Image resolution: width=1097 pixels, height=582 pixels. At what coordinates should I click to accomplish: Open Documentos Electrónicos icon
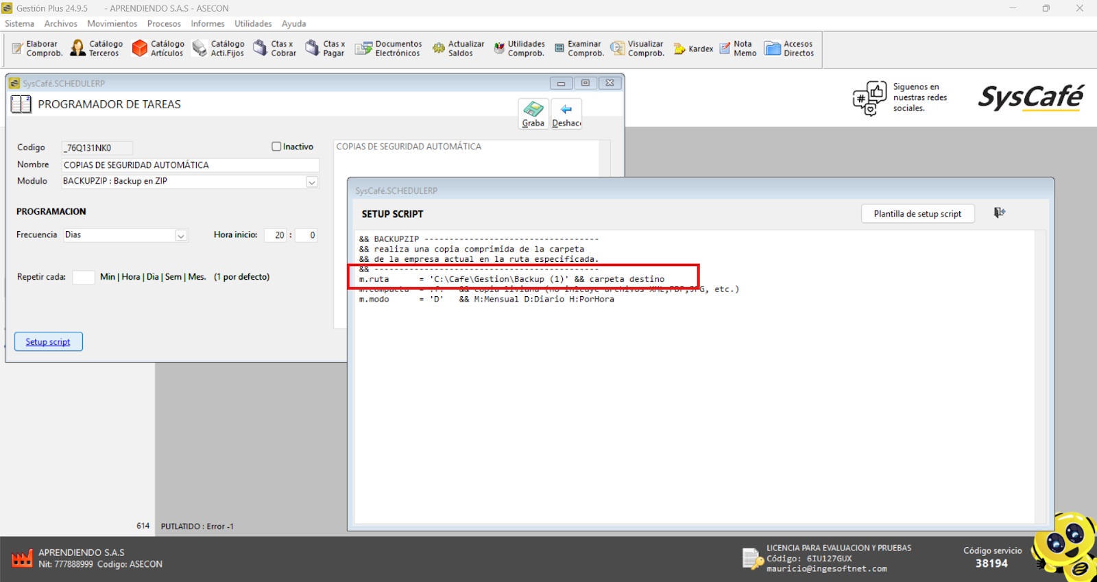[x=363, y=49]
